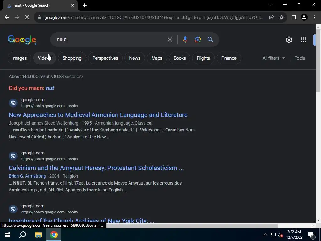
Task: Click the Chrome forward arrow
Action: tap(17, 18)
